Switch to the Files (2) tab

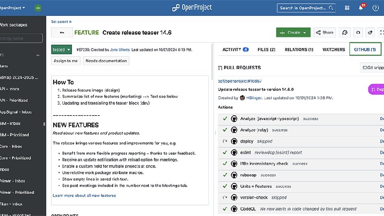266,49
